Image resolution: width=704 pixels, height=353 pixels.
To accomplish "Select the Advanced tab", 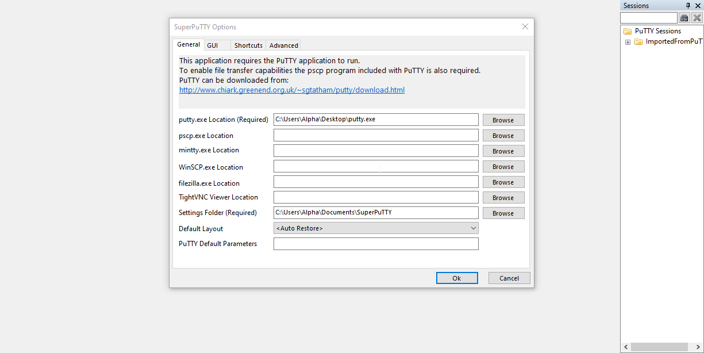I will 283,45.
